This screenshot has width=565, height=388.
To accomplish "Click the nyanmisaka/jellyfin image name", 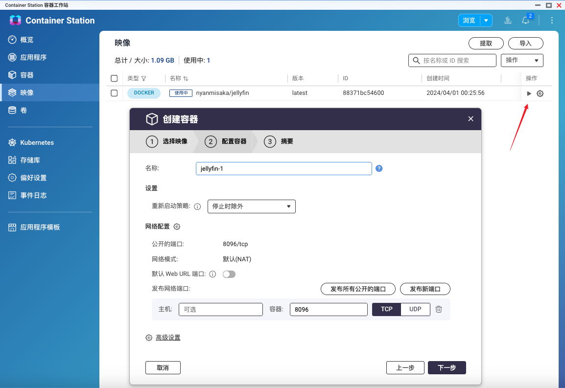I will (x=222, y=93).
